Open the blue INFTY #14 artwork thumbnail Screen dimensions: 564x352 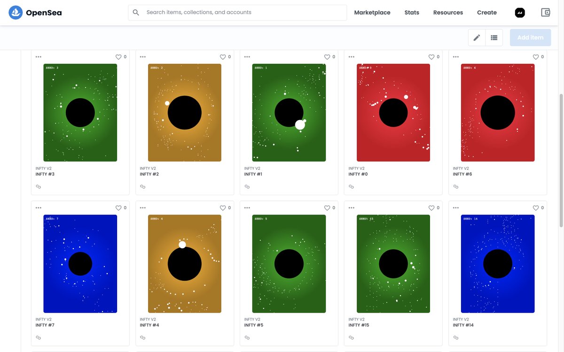pos(498,264)
